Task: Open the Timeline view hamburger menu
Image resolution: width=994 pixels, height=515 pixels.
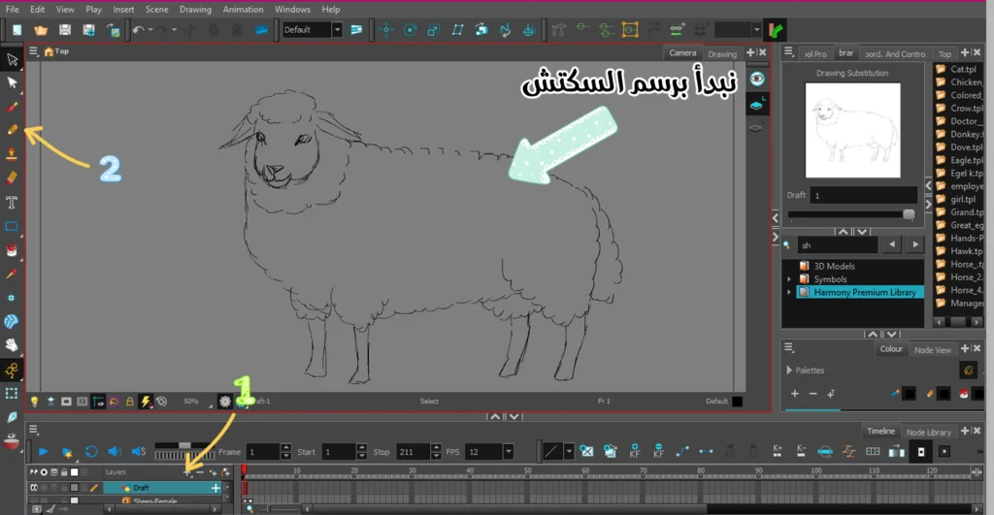Action: pos(34,430)
